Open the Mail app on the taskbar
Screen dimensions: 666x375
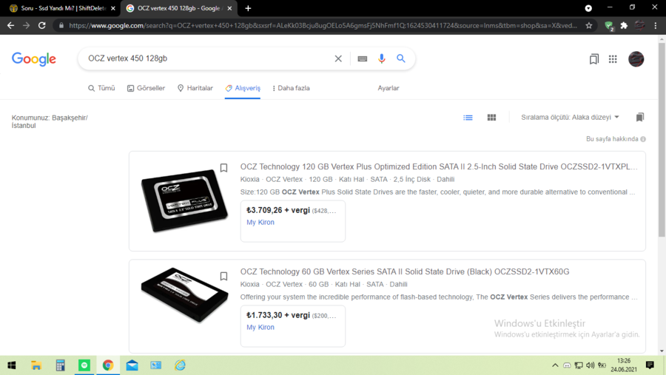pyautogui.click(x=132, y=365)
